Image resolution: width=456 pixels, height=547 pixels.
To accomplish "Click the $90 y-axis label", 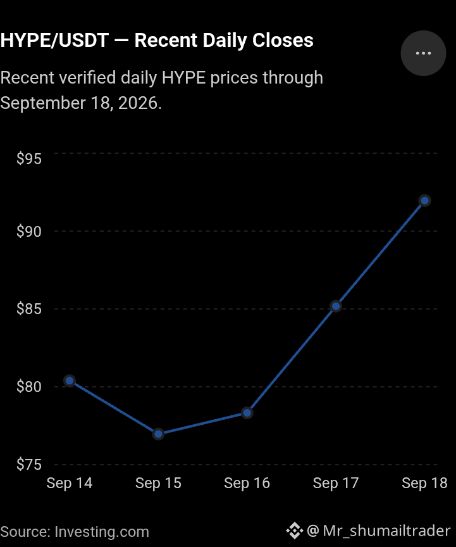I will (29, 231).
